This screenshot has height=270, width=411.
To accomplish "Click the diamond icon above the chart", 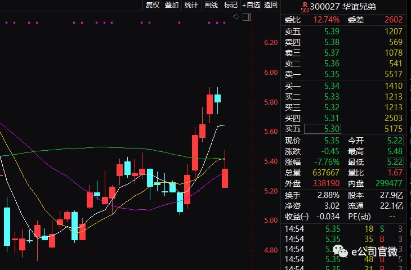I will (x=236, y=17).
